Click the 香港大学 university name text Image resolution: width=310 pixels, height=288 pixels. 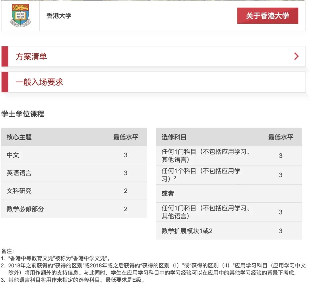coord(59,16)
